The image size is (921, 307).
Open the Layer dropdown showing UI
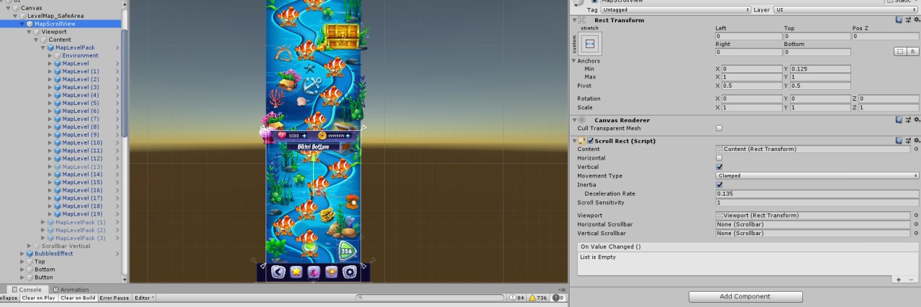[846, 10]
